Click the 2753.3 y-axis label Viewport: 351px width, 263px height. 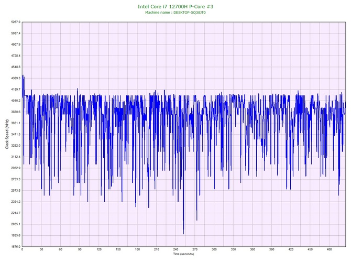(x=16, y=179)
